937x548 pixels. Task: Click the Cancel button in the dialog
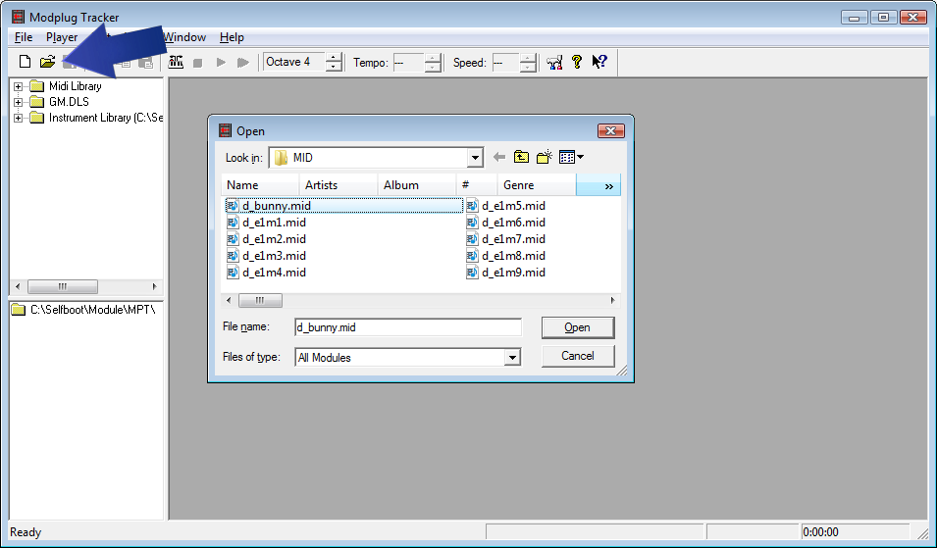tap(577, 356)
